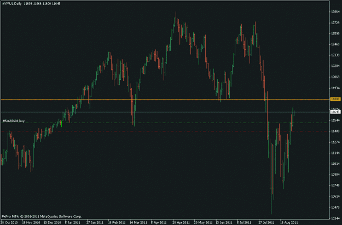The height and width of the screenshot is (225, 342).
Task: Select the orange horizontal line at 11803
Action: (x=165, y=100)
